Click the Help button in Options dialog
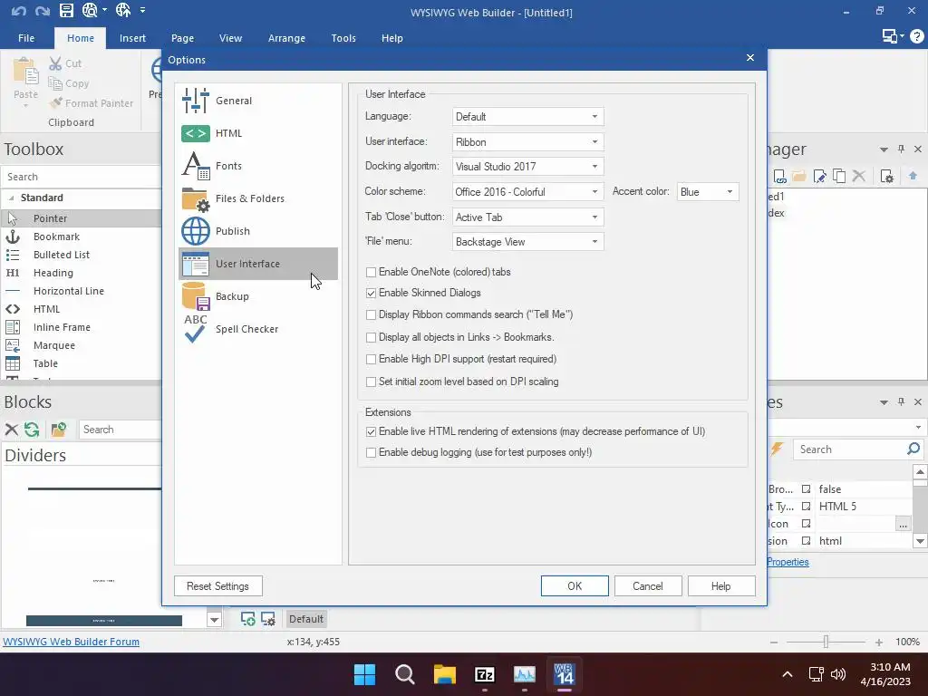The width and height of the screenshot is (928, 696). tap(720, 586)
